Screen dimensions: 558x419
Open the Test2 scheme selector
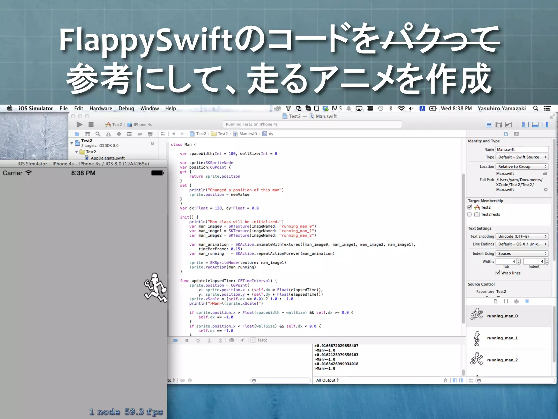(114, 125)
